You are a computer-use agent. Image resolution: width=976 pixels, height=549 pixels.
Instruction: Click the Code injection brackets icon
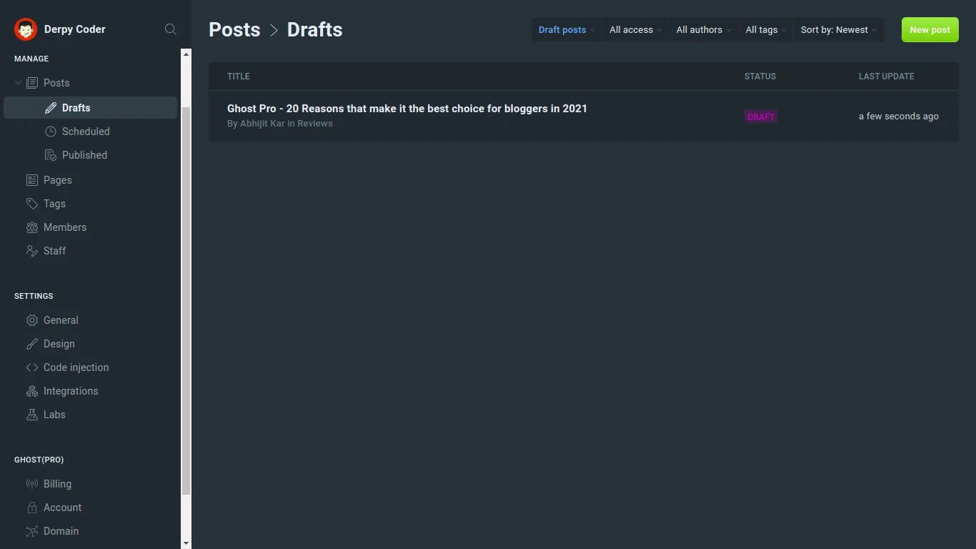coord(32,367)
